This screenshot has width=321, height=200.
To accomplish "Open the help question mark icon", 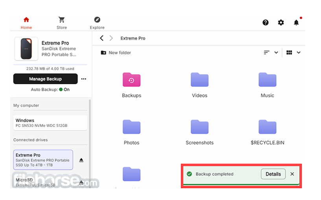I will tap(266, 22).
